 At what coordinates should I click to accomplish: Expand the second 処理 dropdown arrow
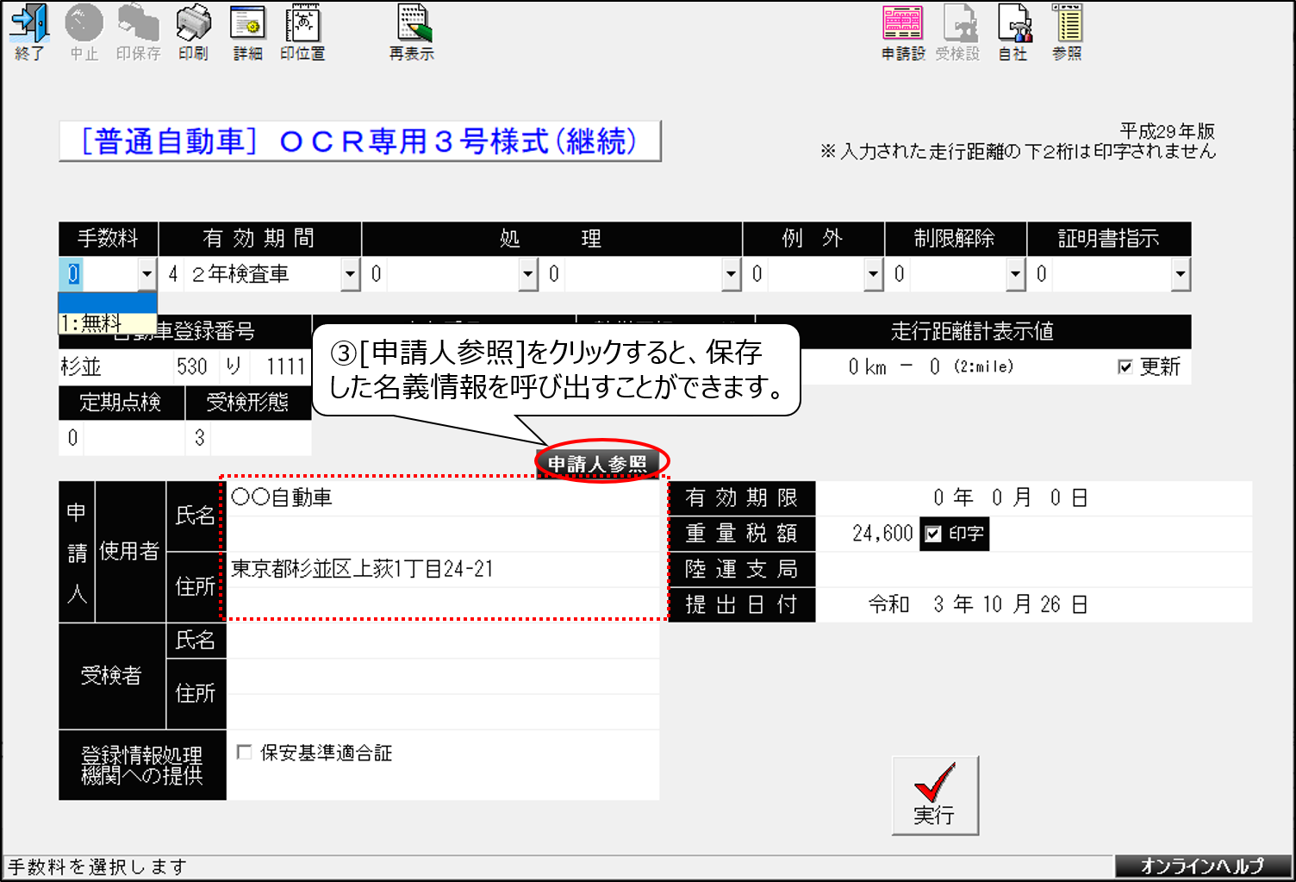pos(732,274)
